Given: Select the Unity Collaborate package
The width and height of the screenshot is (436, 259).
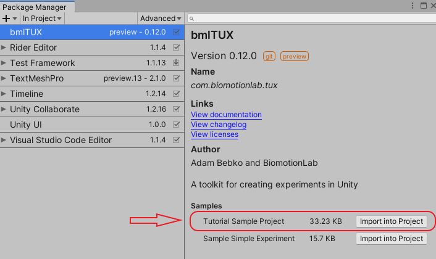Looking at the screenshot, I should point(92,109).
